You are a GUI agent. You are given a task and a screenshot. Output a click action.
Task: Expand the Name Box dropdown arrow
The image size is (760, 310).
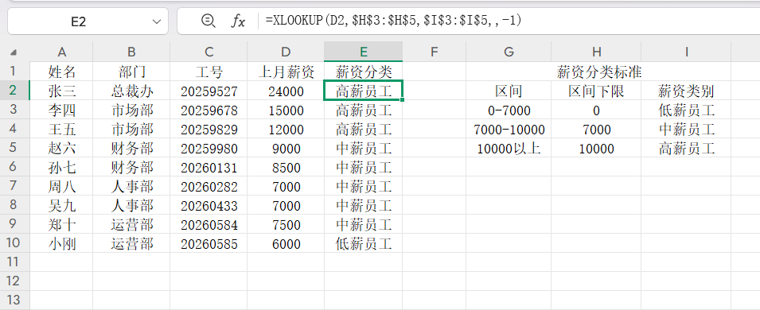pos(156,21)
